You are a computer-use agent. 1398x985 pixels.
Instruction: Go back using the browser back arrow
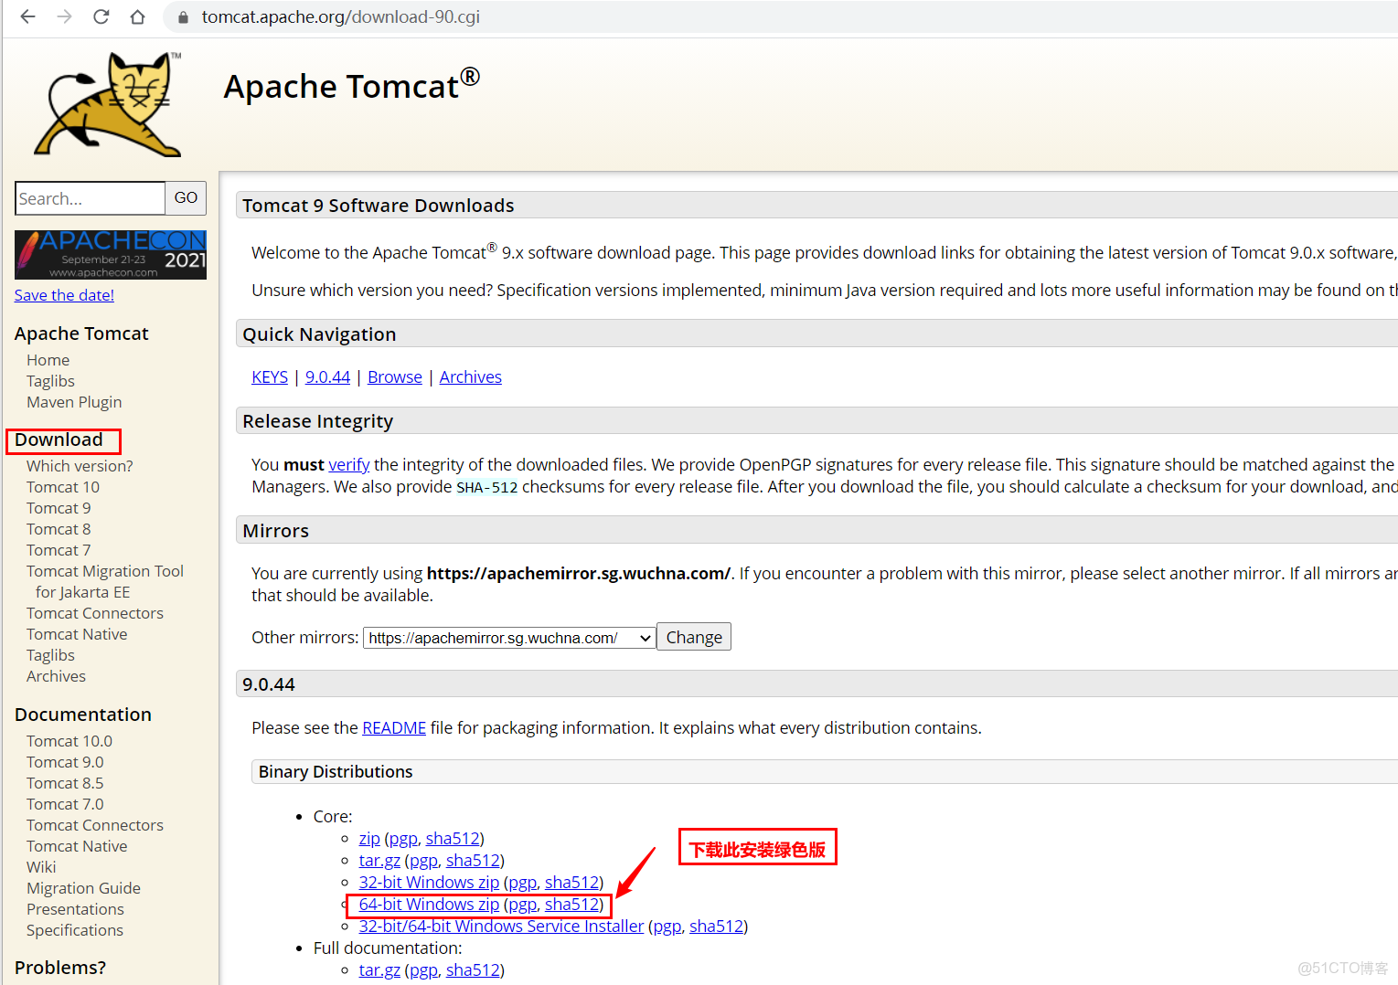tap(28, 16)
